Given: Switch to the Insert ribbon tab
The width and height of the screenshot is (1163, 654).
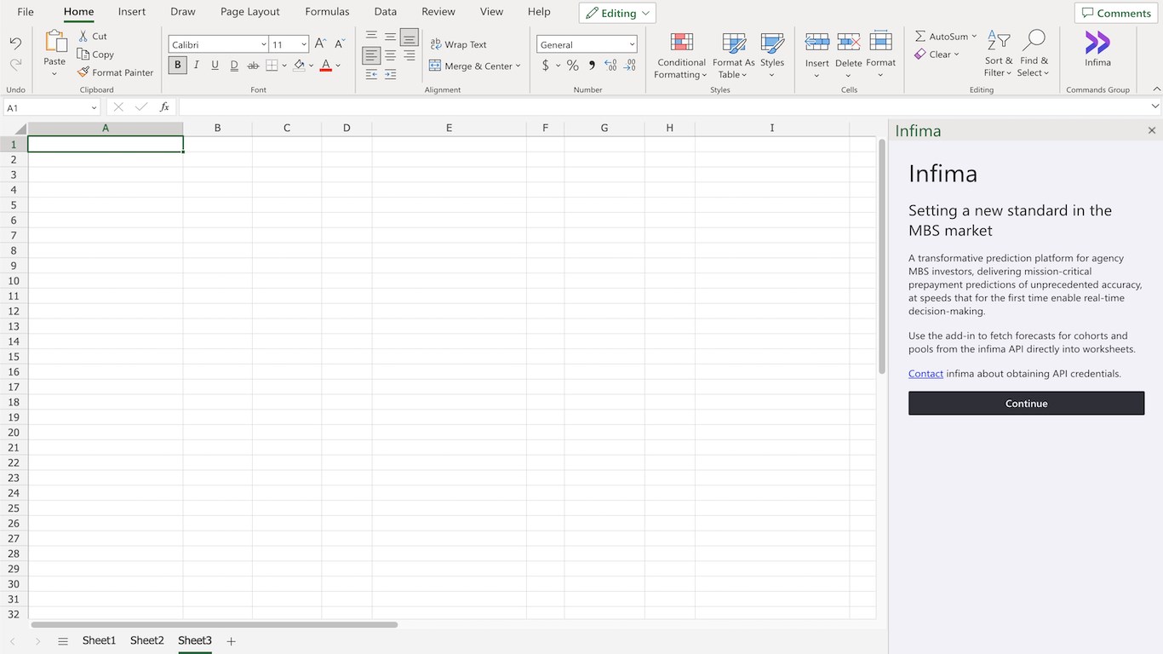Looking at the screenshot, I should click(x=132, y=12).
